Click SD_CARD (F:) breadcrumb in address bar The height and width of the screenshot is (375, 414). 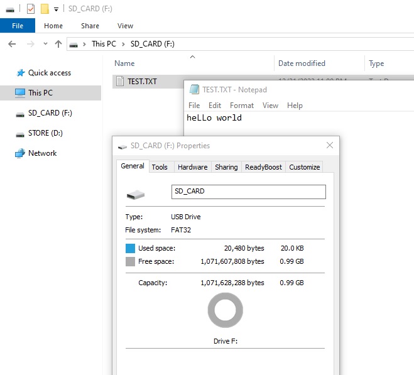tap(153, 44)
